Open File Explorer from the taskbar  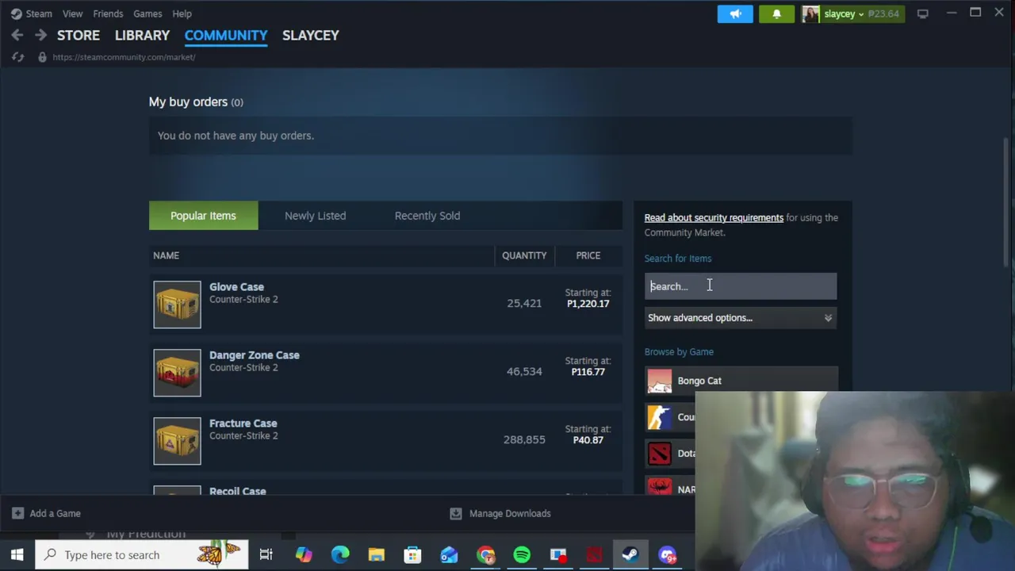click(377, 555)
